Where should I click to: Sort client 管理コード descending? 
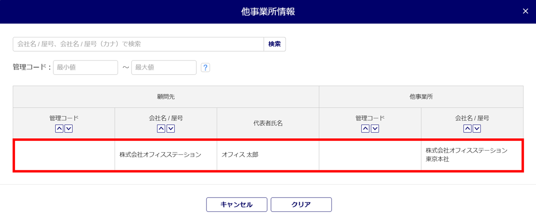pos(69,129)
